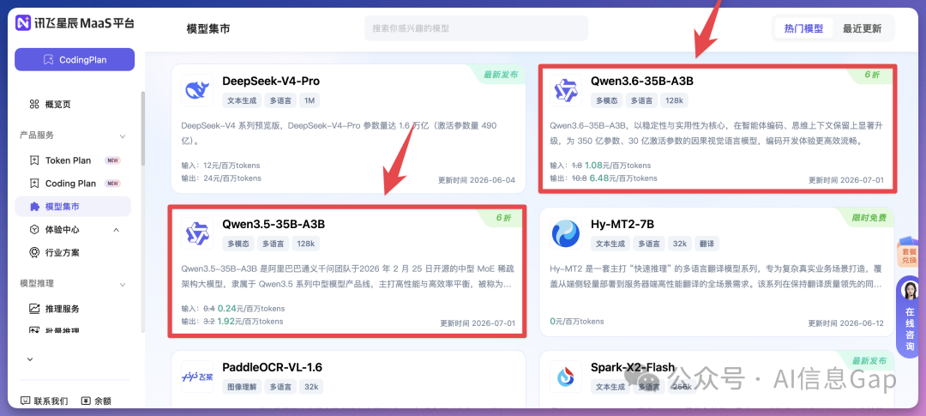
Task: Click the 讯飞星辰 MaaS platform logo
Action: click(75, 23)
